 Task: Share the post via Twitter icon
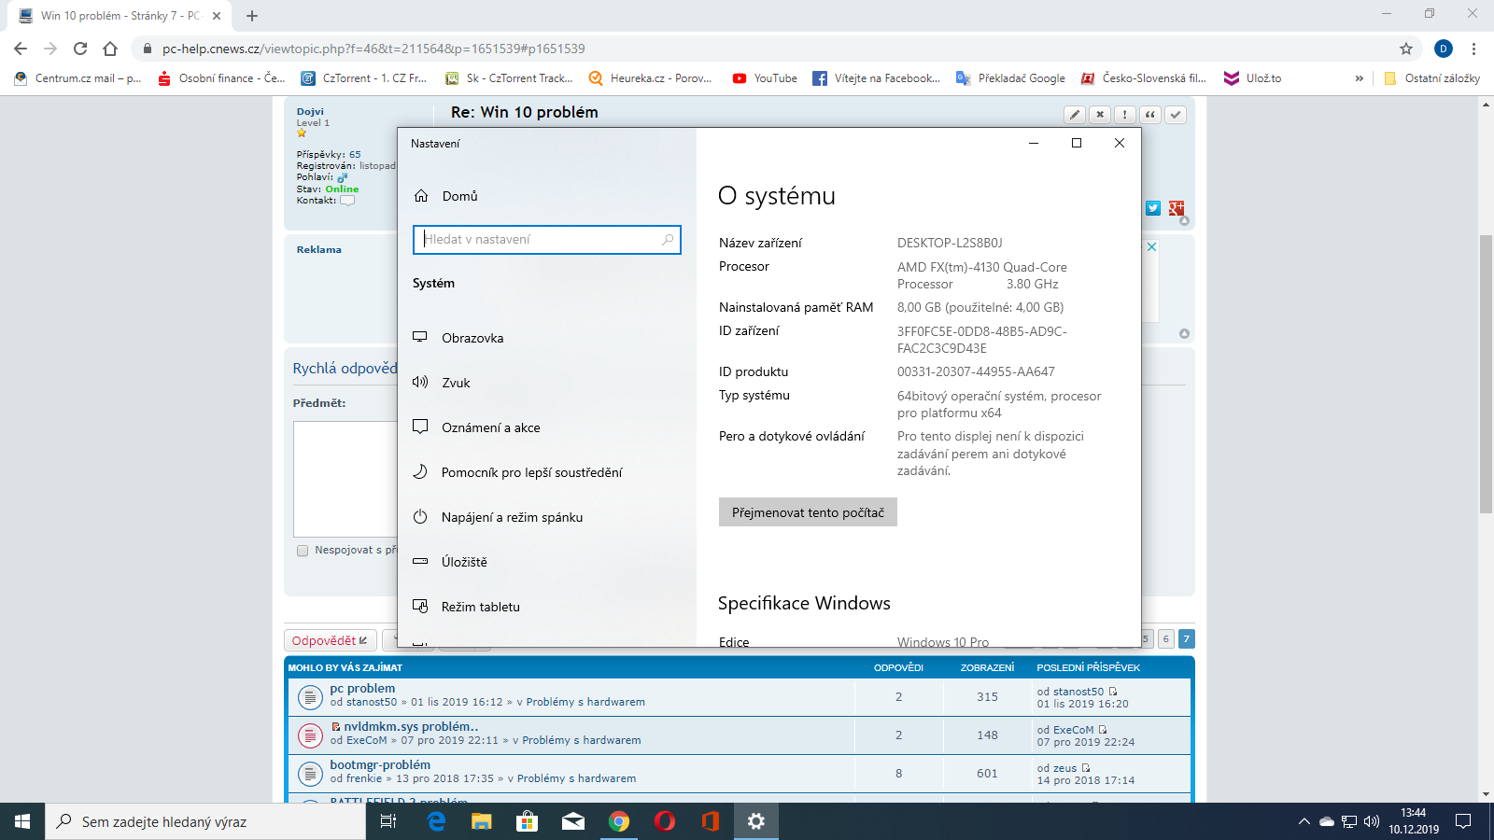pos(1153,208)
